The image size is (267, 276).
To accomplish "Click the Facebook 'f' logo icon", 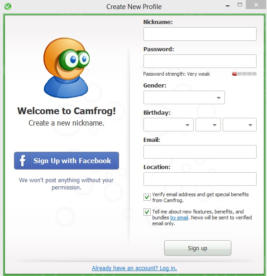I will coord(23,160).
